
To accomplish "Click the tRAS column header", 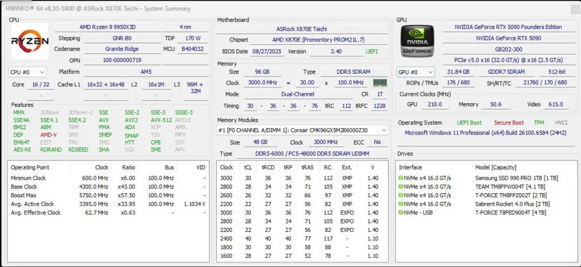I will click(307, 167).
